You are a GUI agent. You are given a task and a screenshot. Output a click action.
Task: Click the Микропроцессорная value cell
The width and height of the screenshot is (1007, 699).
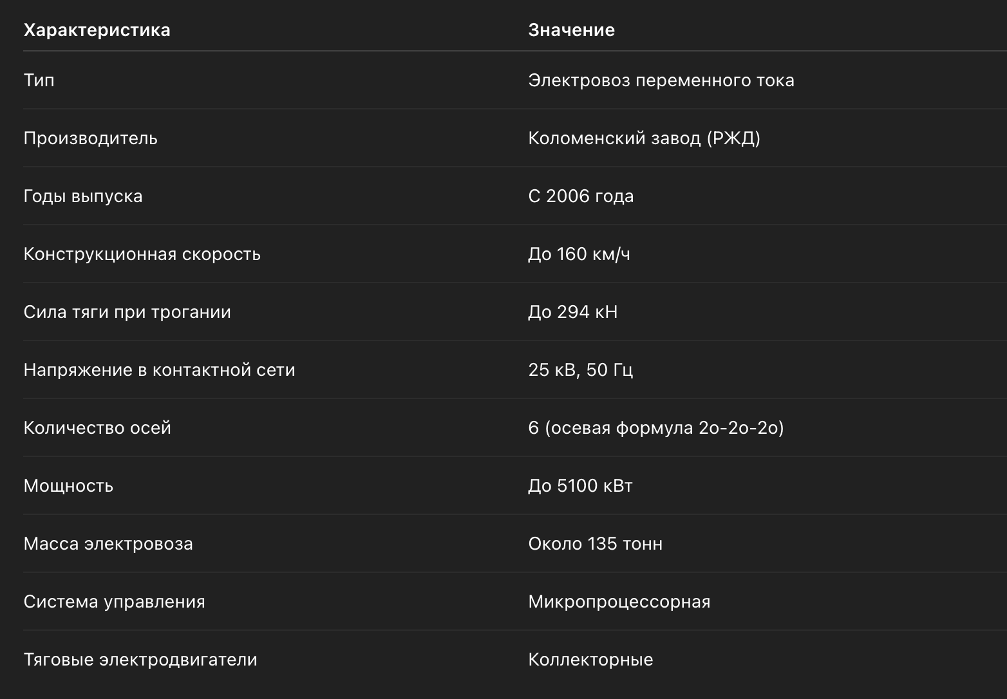tap(619, 602)
